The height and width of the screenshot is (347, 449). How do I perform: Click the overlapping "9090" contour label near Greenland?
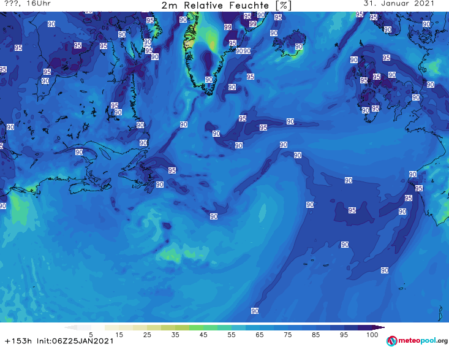(243, 51)
